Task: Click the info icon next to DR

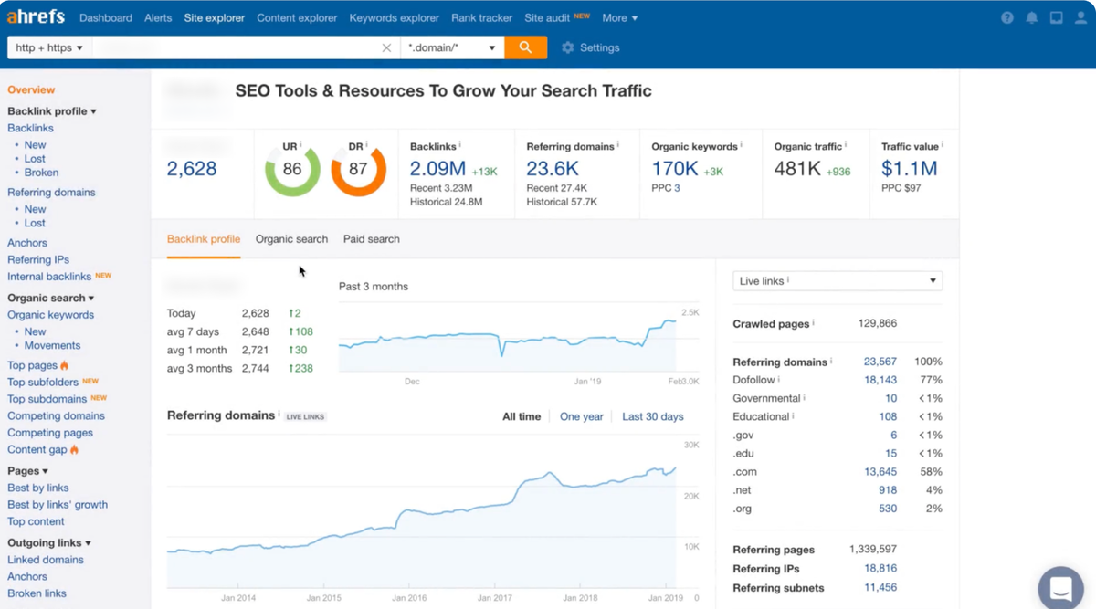Action: coord(367,144)
